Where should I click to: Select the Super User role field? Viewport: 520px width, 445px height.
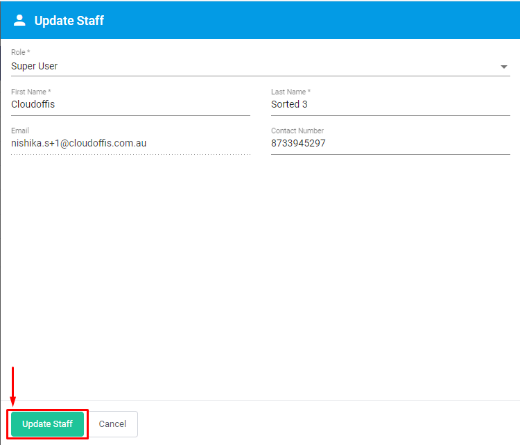(260, 66)
